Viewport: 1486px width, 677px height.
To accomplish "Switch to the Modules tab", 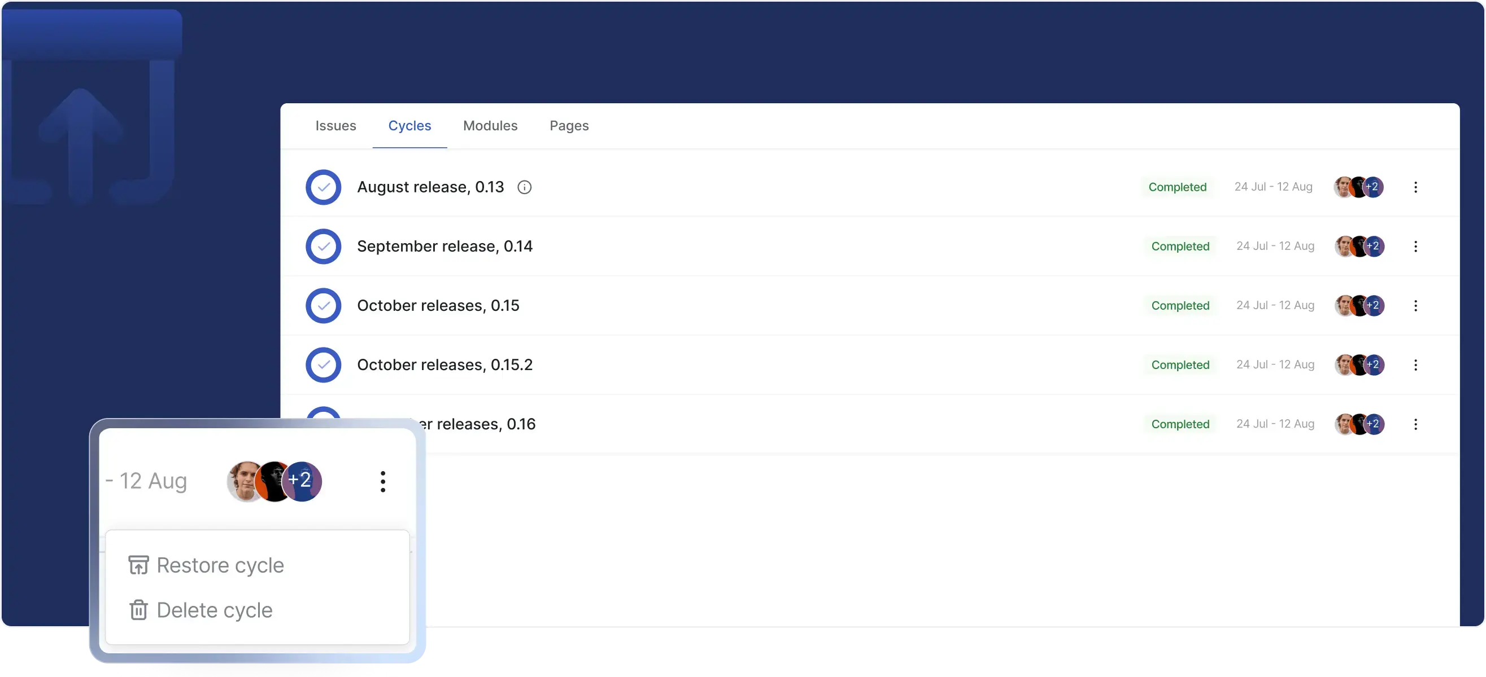I will [x=490, y=126].
